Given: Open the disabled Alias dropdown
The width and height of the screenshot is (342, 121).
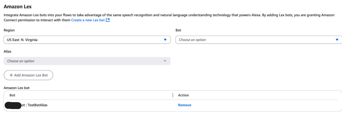Looking at the screenshot, I should coord(87,61).
